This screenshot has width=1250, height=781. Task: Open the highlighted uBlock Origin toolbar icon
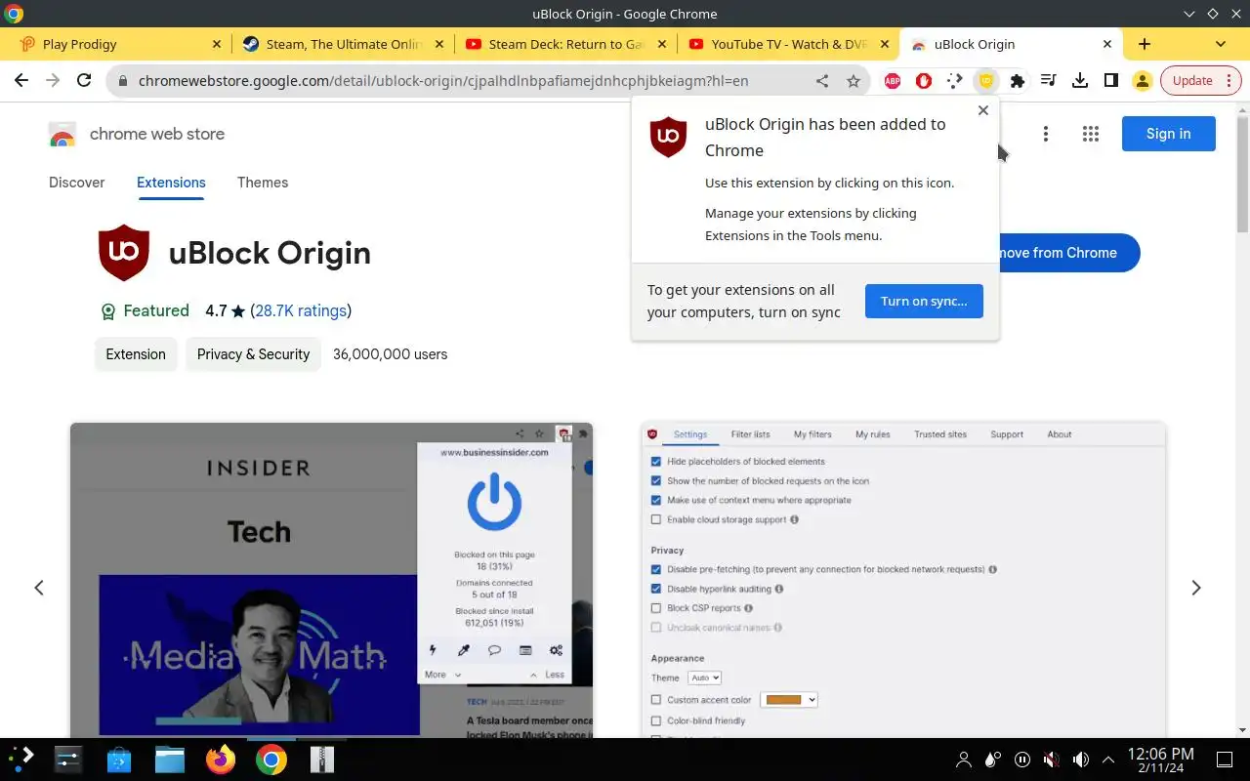point(986,81)
